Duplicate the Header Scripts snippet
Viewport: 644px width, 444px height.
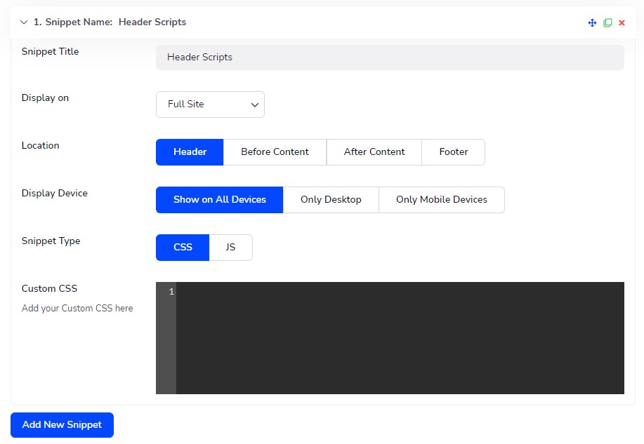(607, 22)
